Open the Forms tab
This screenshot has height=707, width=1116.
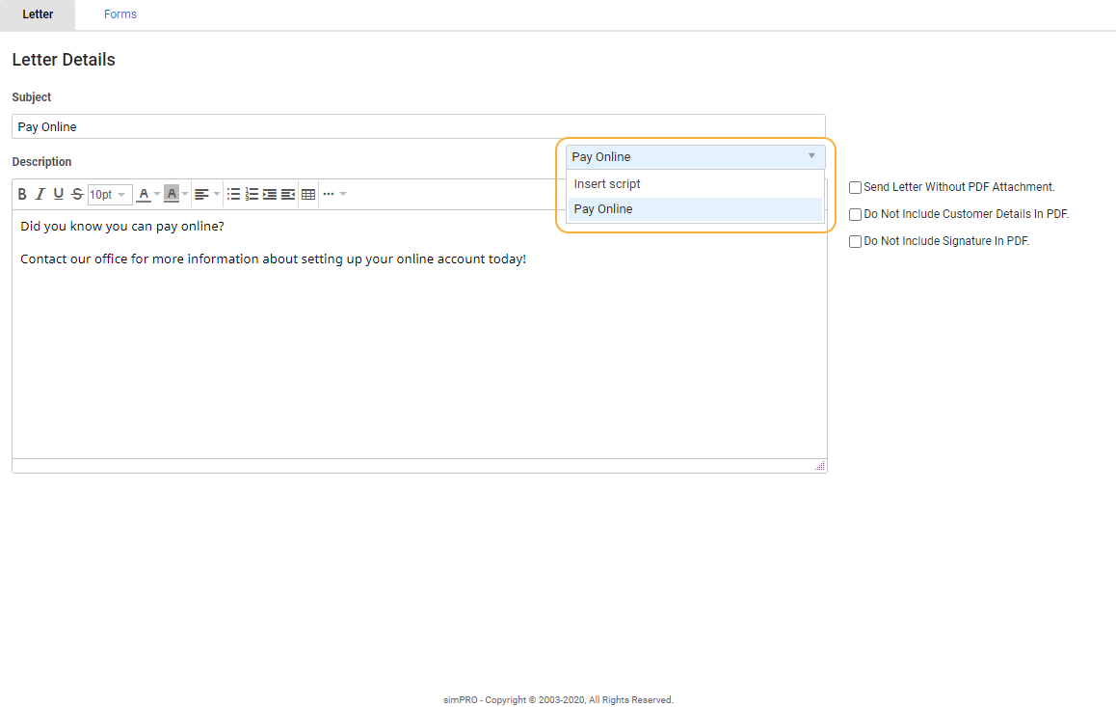pyautogui.click(x=120, y=14)
